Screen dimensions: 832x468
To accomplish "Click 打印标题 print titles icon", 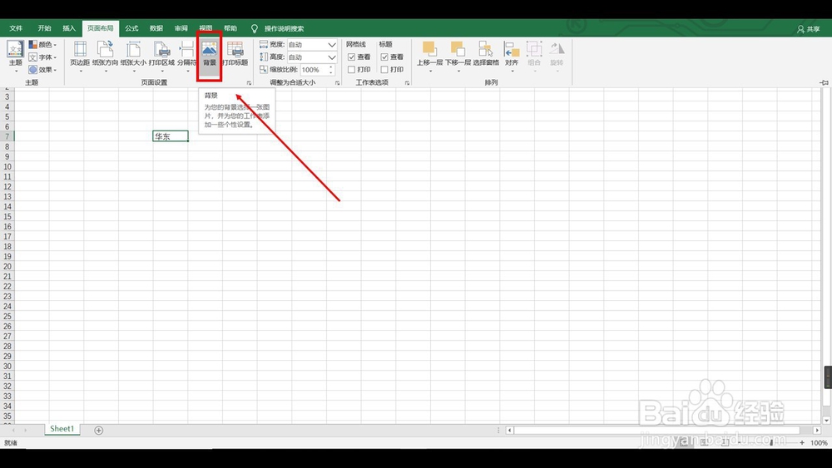I will [x=235, y=49].
